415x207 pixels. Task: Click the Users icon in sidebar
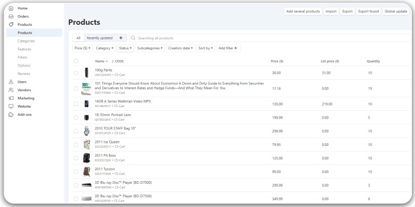click(11, 82)
